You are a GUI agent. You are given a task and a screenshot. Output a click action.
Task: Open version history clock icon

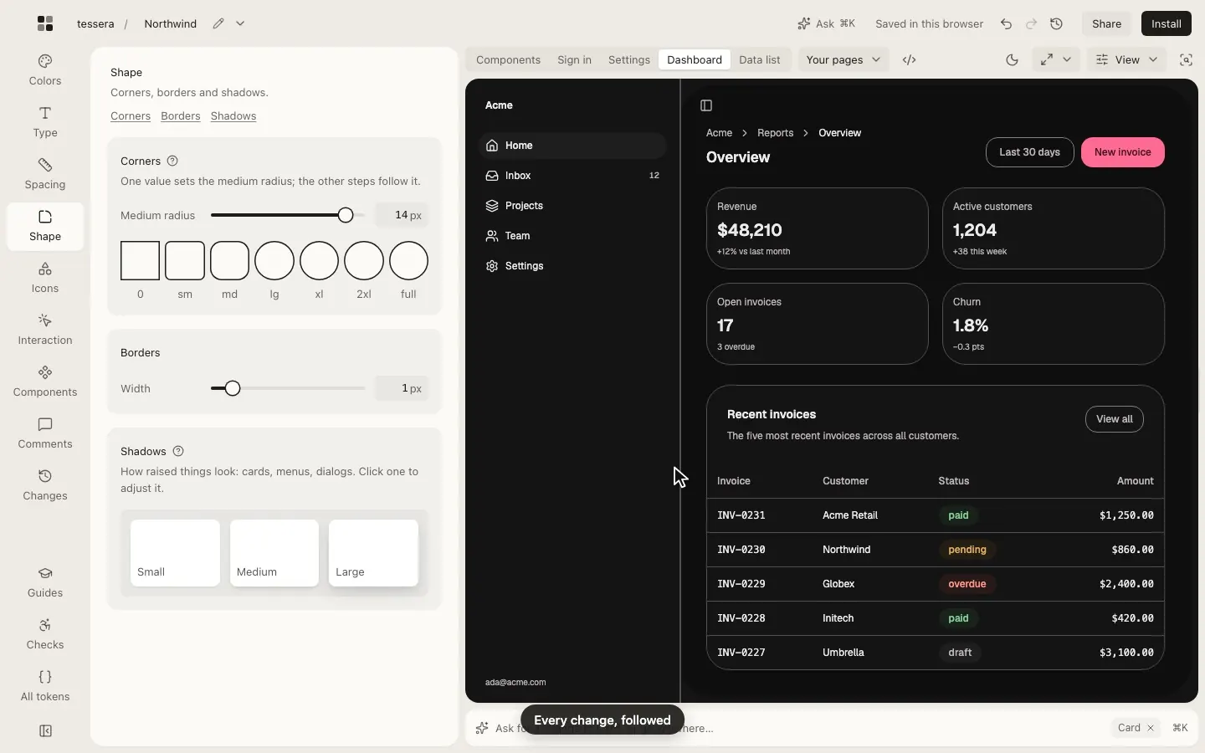[x=1057, y=23]
